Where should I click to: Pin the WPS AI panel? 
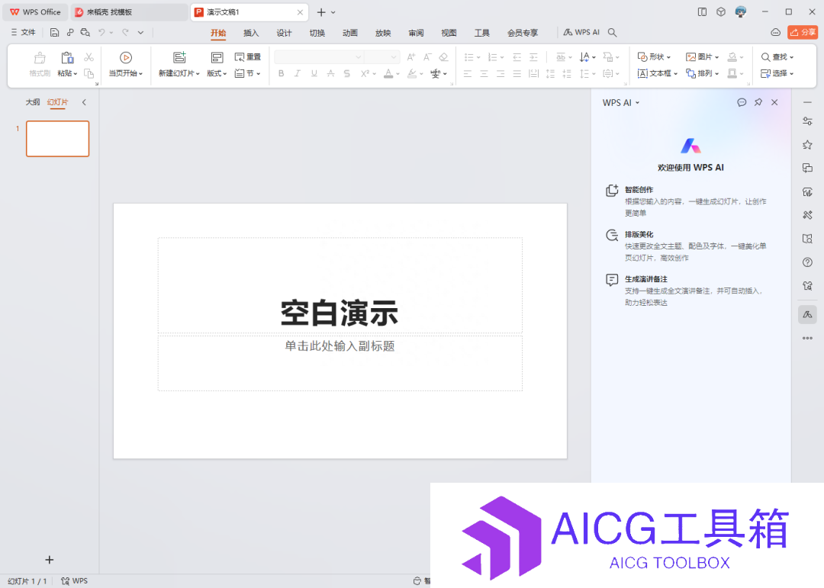tap(758, 102)
